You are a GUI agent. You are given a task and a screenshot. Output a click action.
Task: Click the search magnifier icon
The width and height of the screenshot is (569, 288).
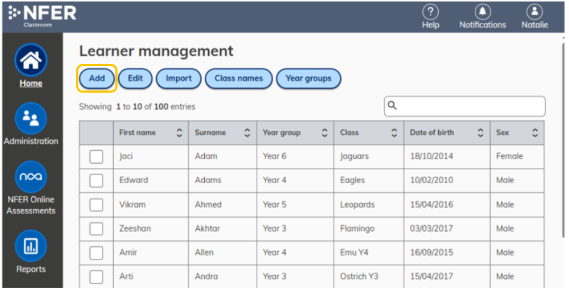click(392, 105)
